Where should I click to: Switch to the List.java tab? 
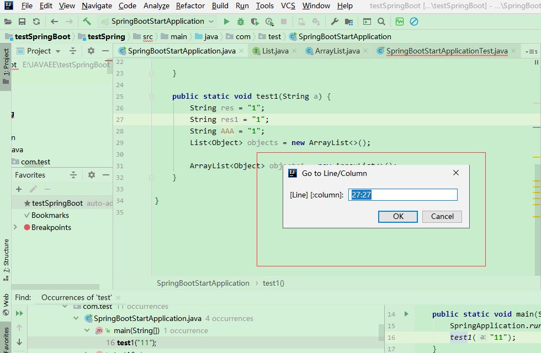[x=275, y=51]
